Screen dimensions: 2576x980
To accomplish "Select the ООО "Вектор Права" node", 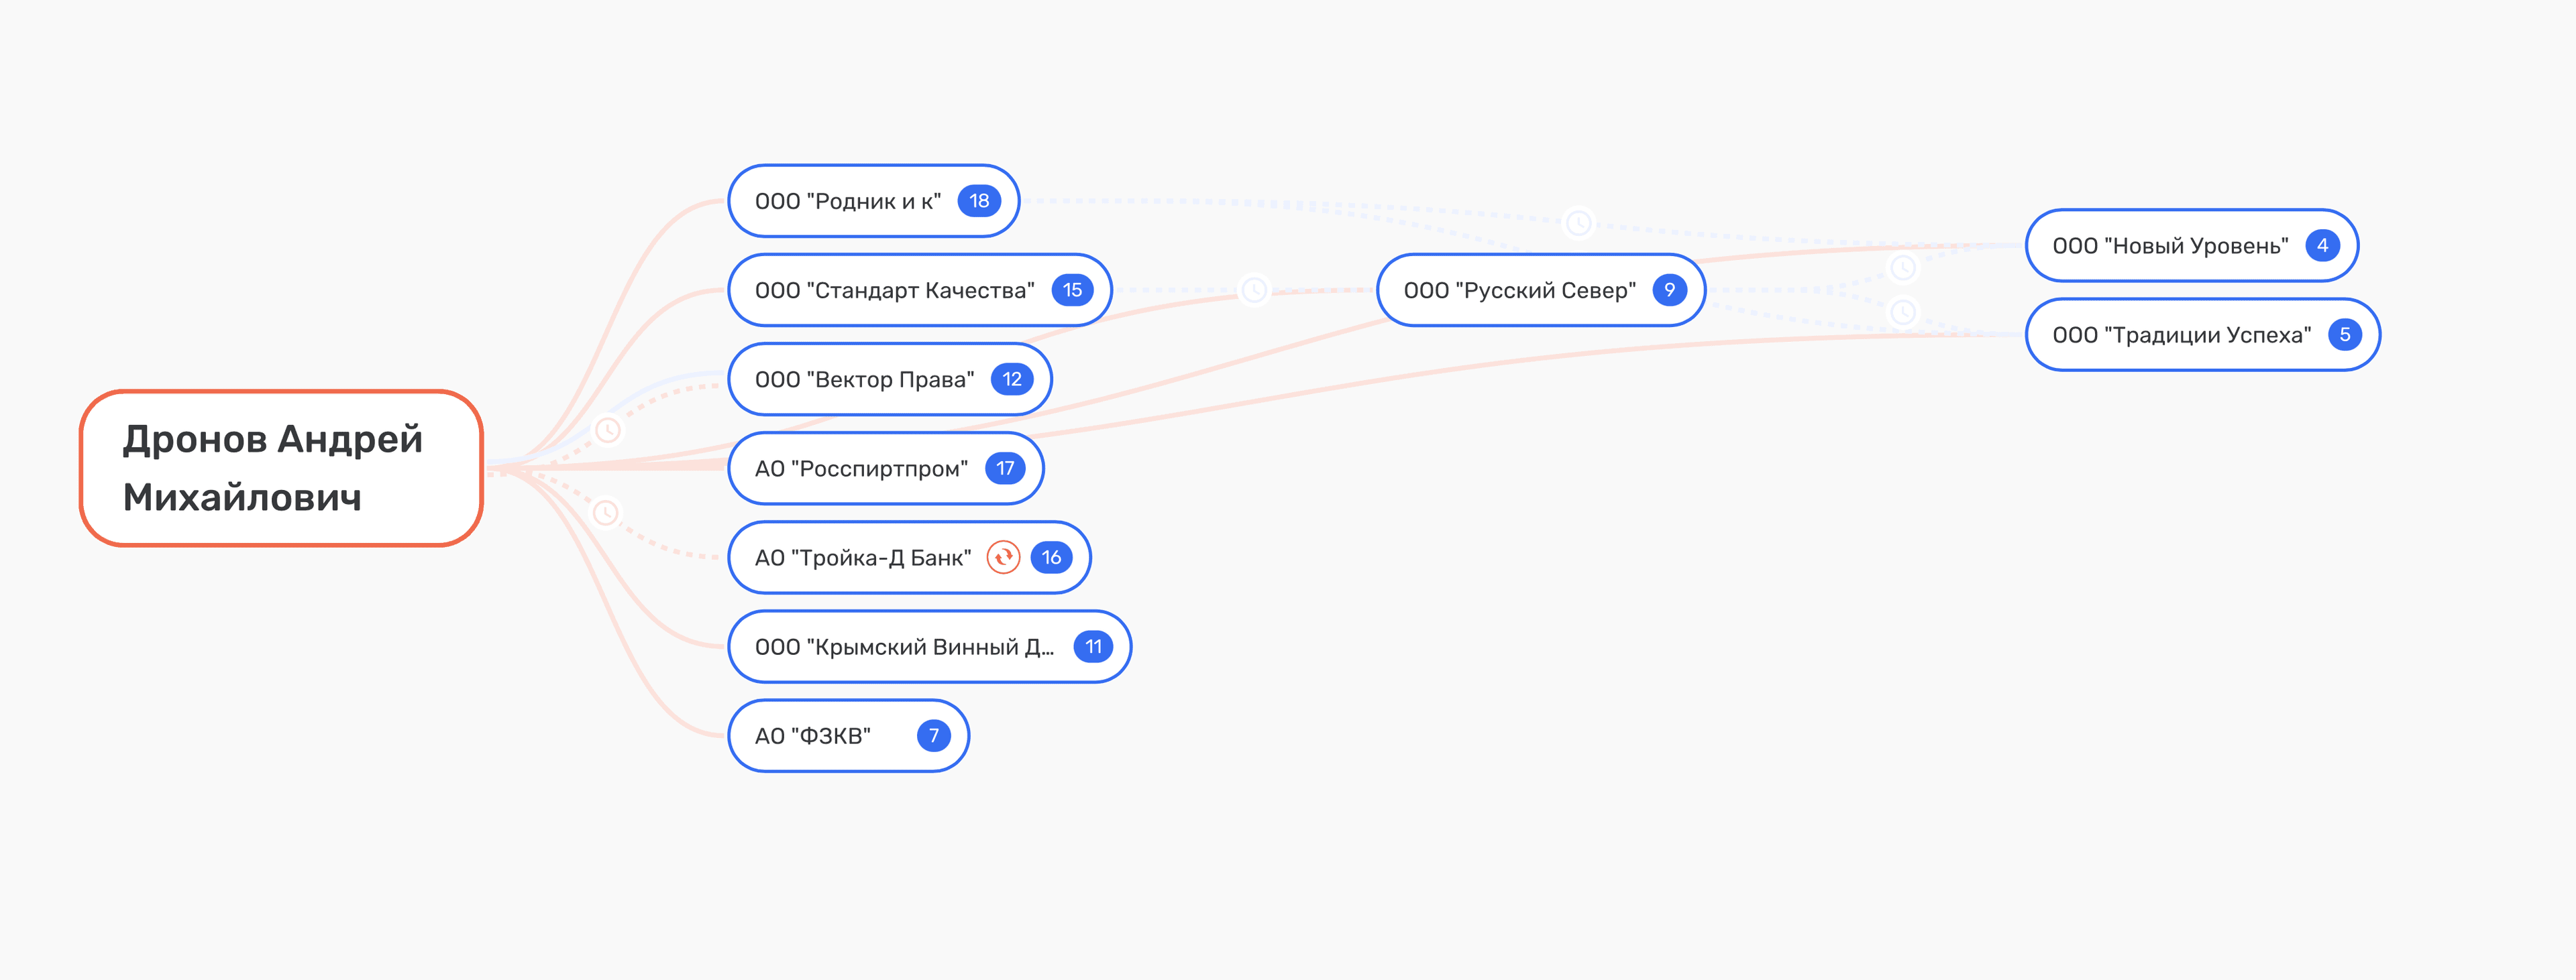I will 864,379.
